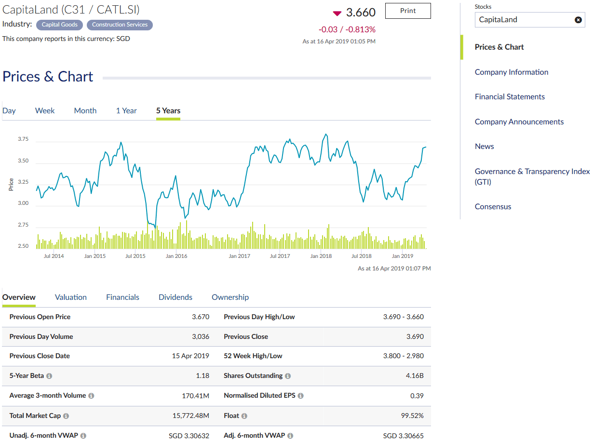Open the News section
This screenshot has width=593, height=444.
pos(484,146)
